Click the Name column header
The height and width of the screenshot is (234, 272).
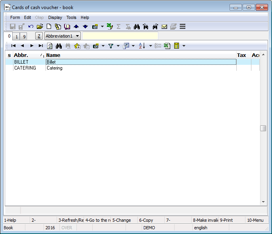click(x=141, y=55)
